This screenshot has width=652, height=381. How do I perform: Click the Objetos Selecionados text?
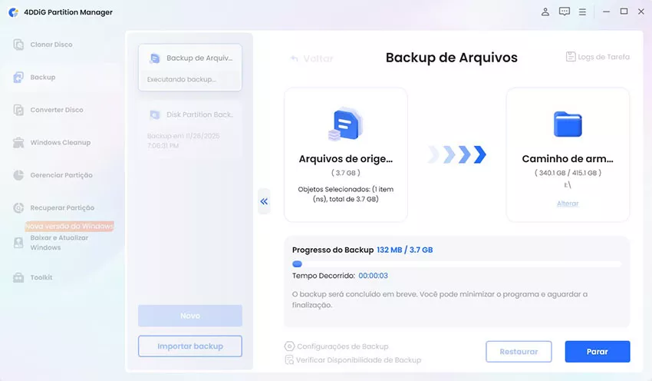tap(345, 194)
